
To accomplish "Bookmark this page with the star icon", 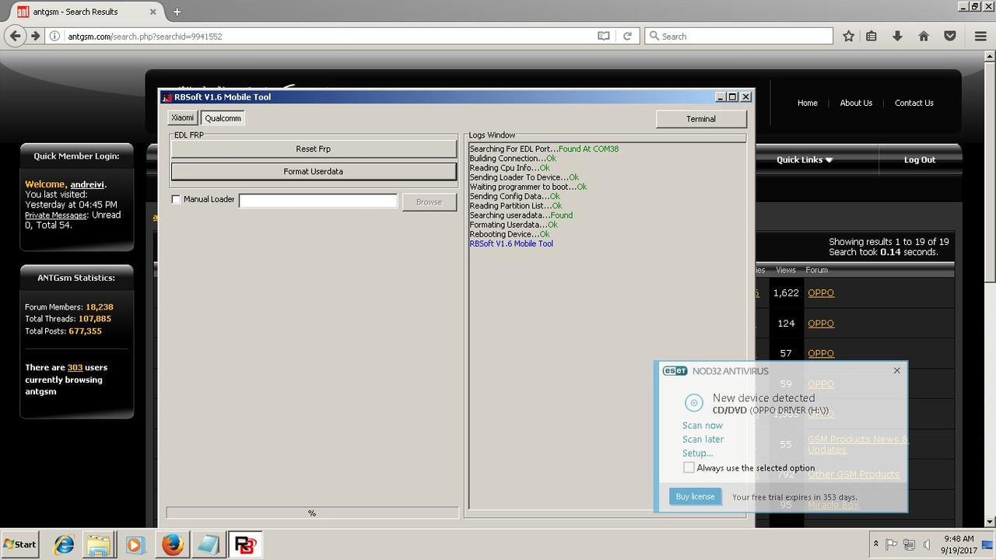I will click(x=849, y=36).
